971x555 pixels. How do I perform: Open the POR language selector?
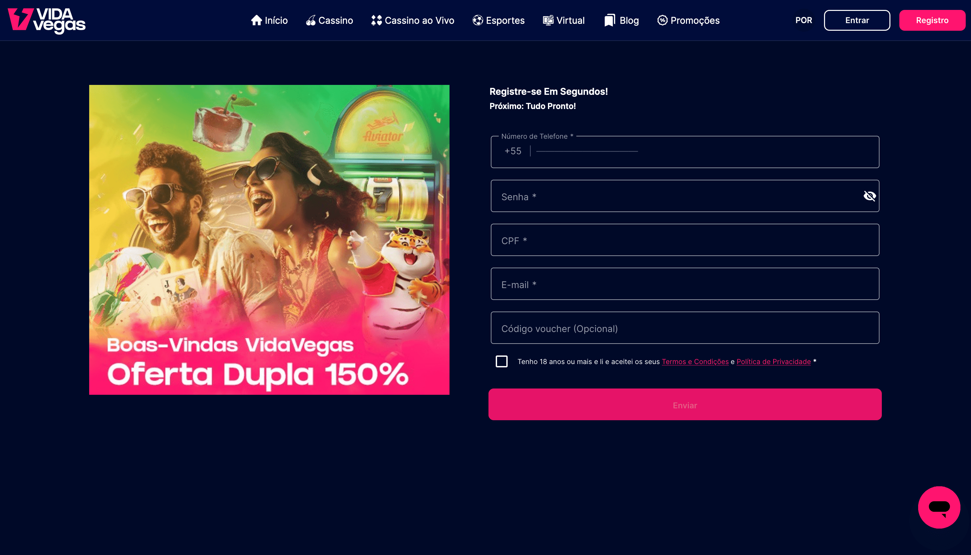coord(803,20)
